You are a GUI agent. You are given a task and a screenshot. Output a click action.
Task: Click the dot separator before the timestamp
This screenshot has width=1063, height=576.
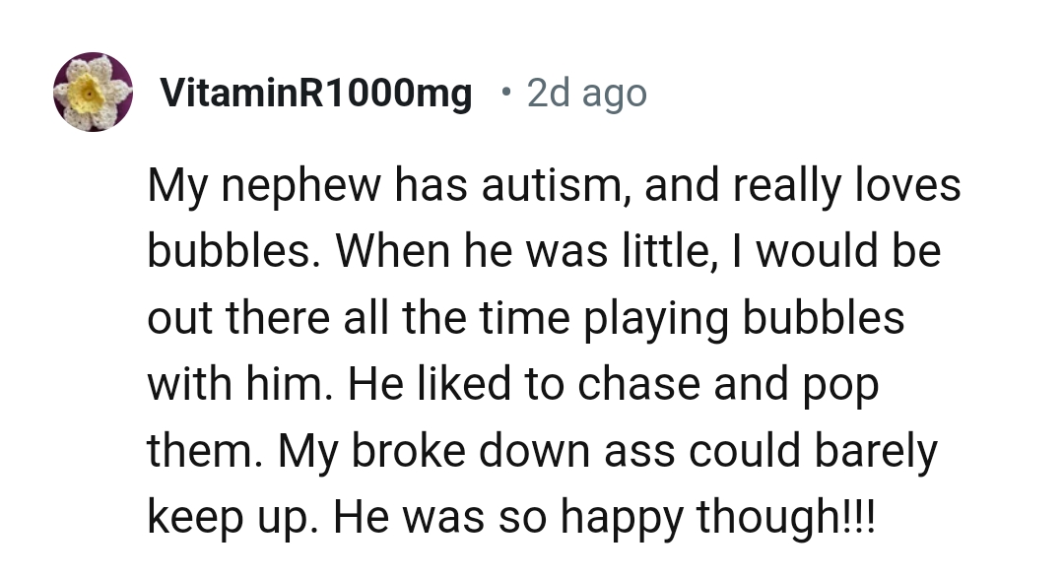[x=505, y=94]
